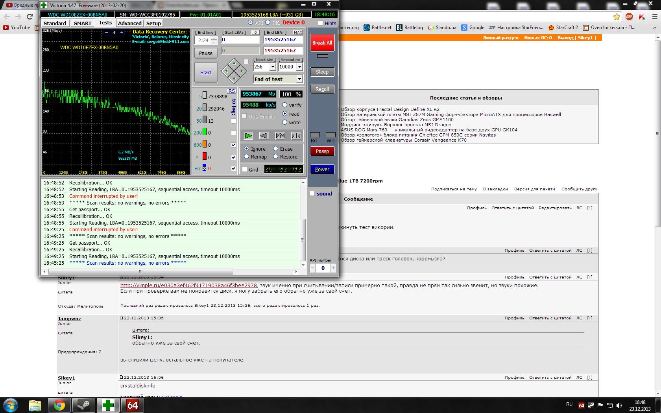Select the random-access scan mode icon
The height and width of the screenshot is (413, 661).
click(x=280, y=136)
